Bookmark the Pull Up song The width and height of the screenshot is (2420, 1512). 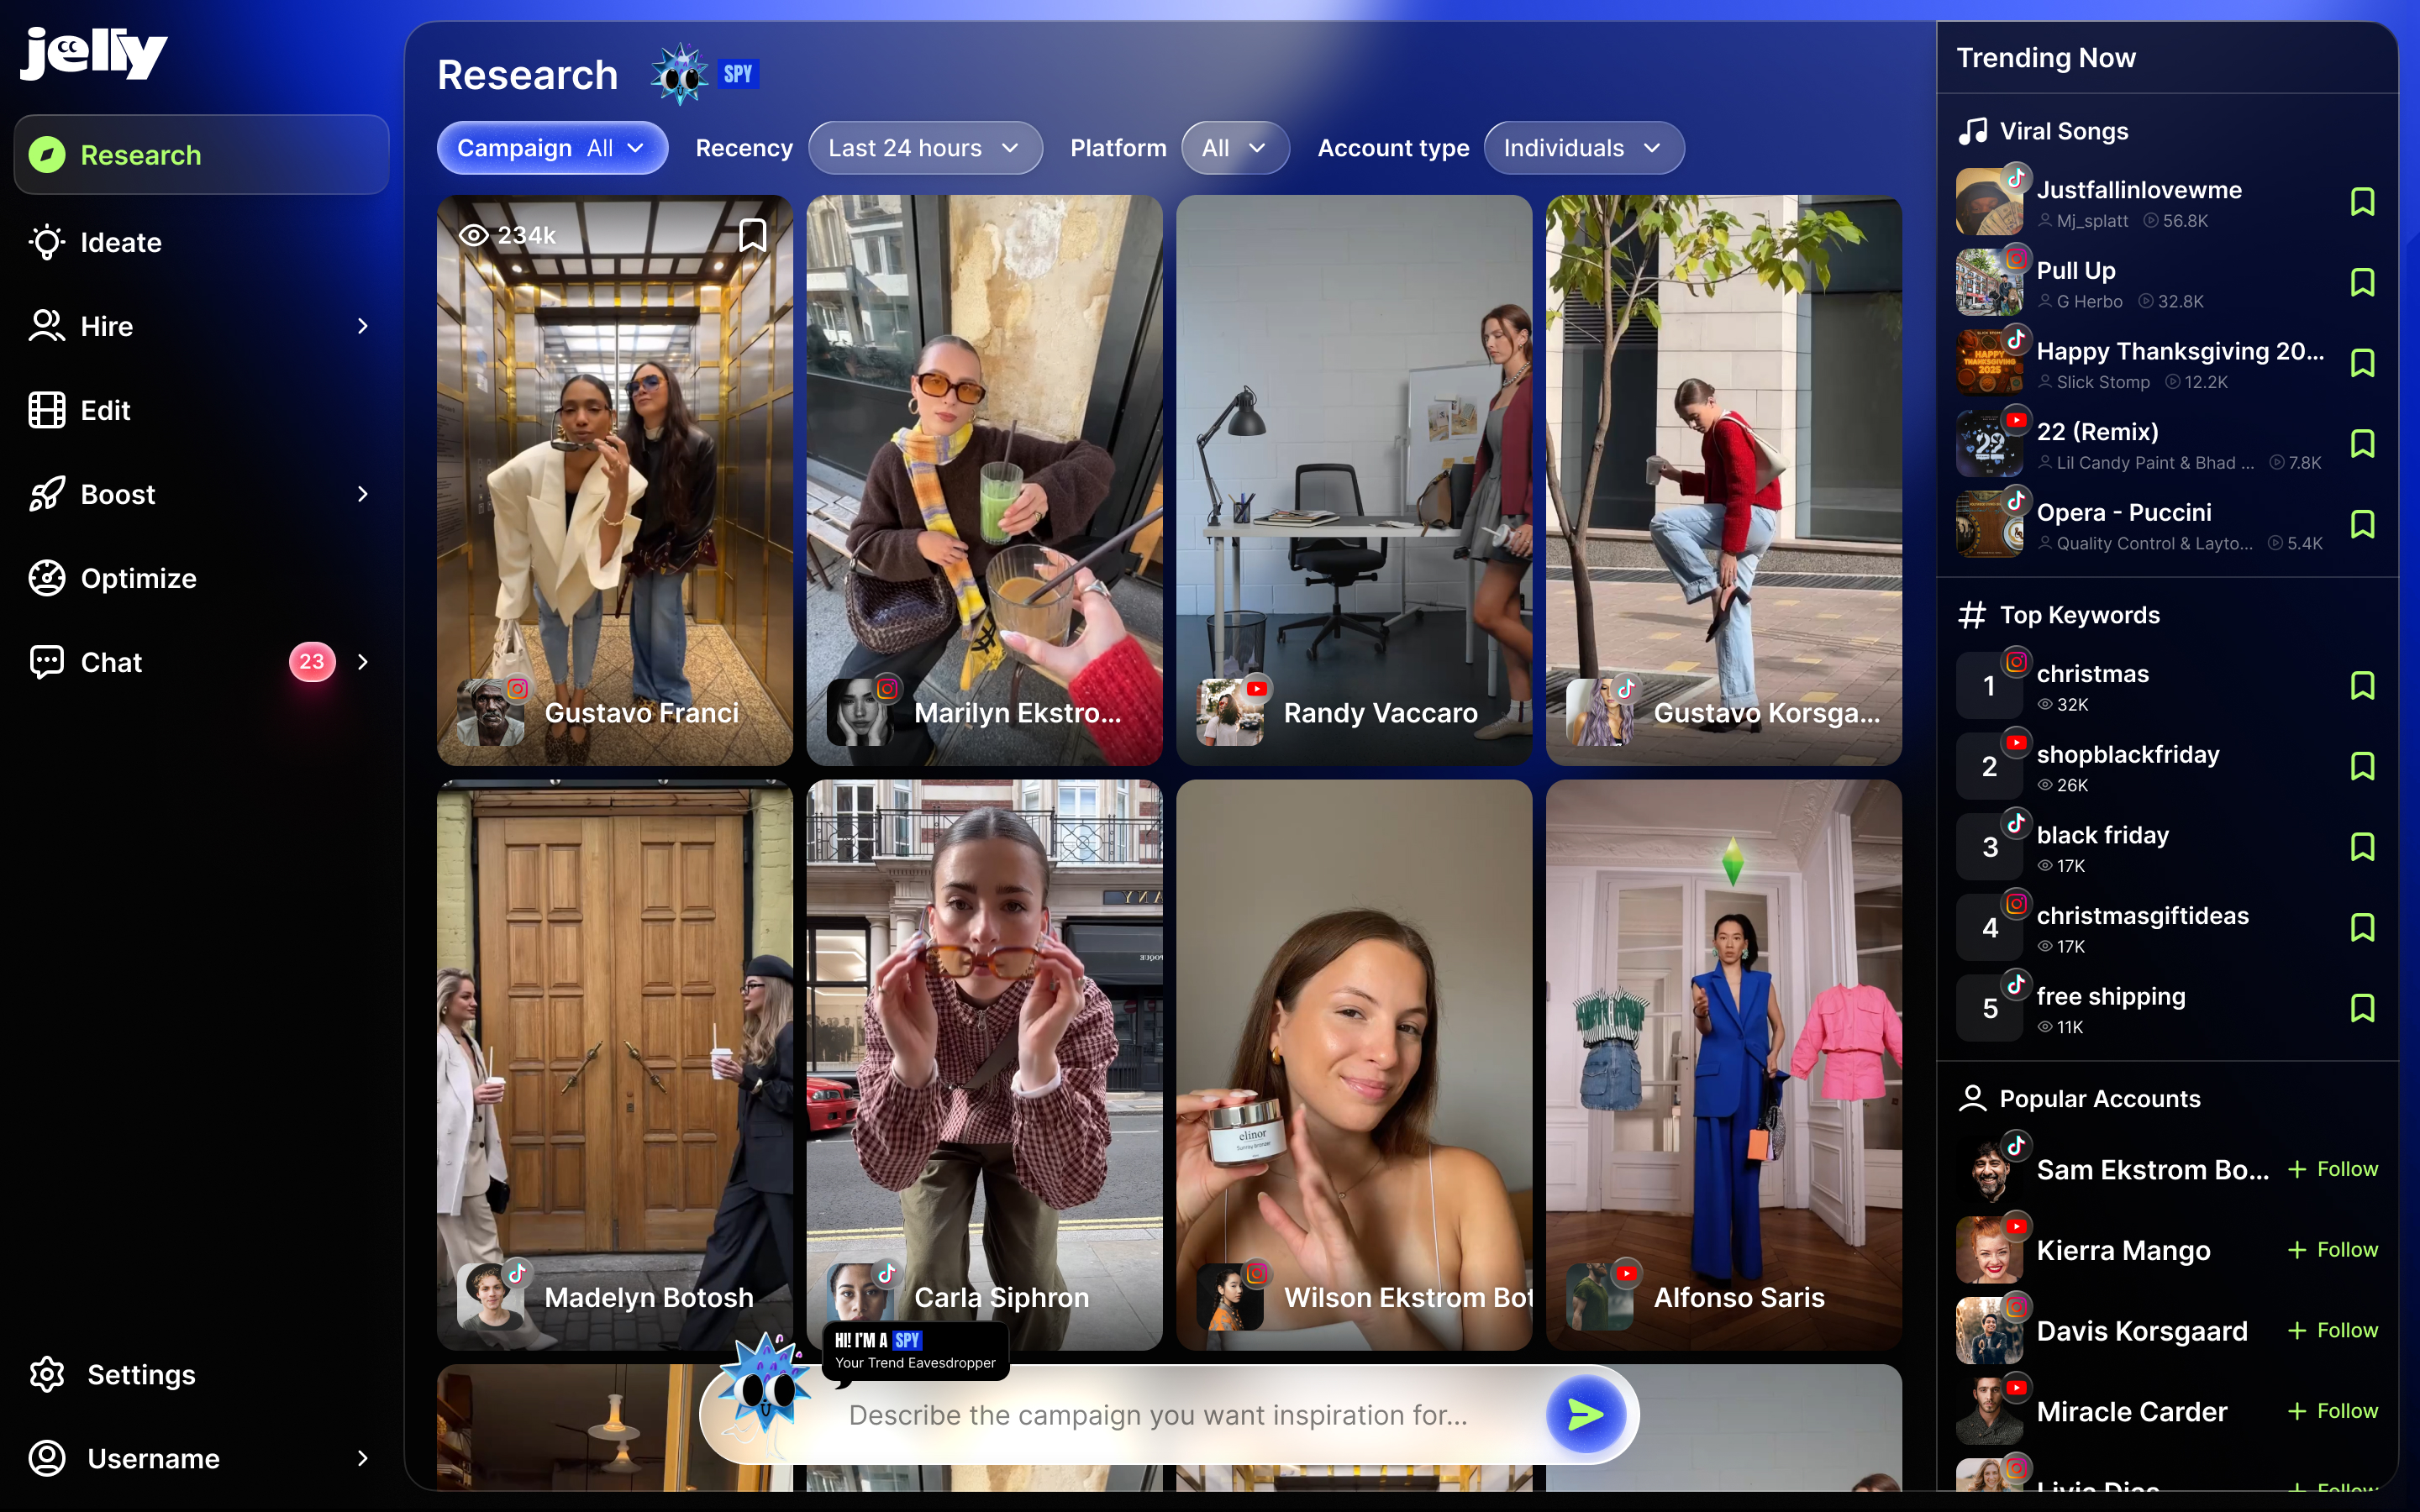(x=2362, y=283)
